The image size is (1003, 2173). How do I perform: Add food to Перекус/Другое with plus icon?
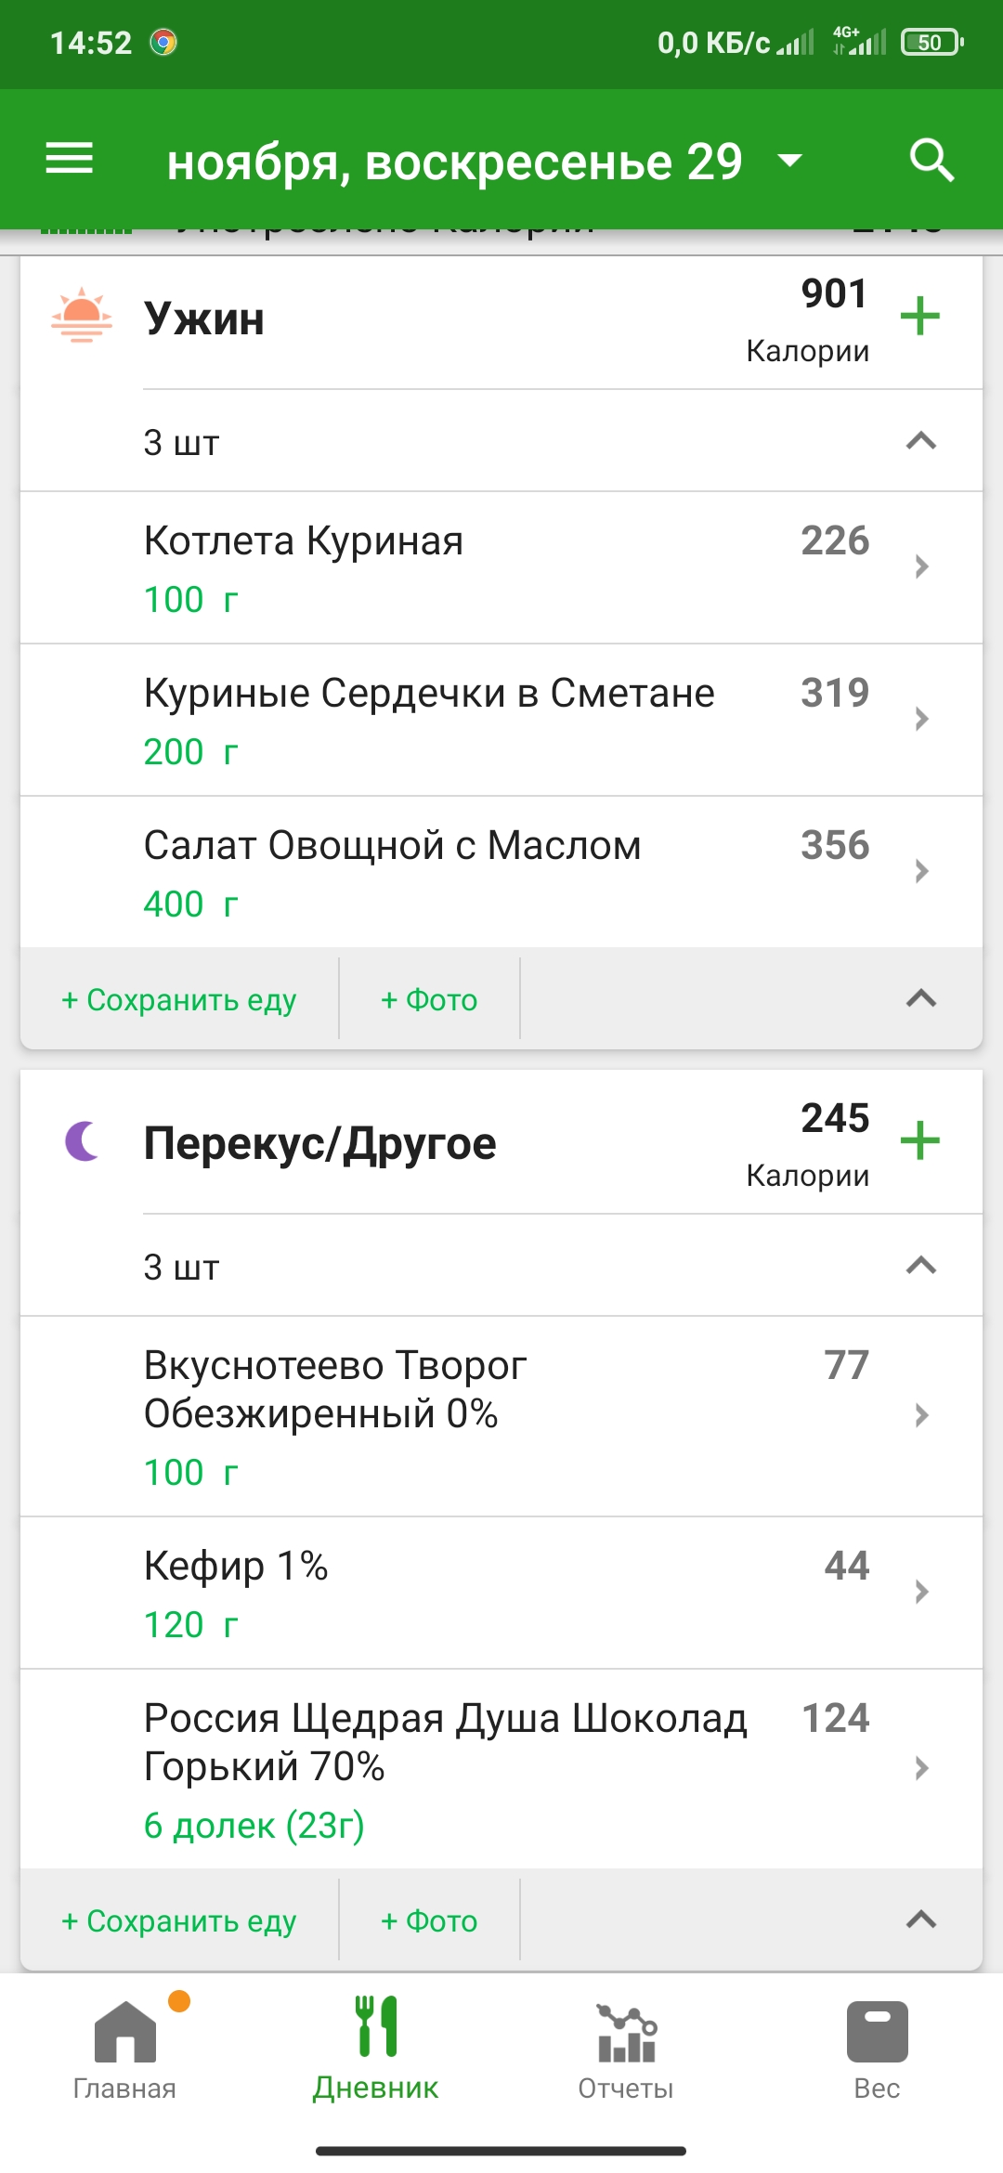[920, 1140]
